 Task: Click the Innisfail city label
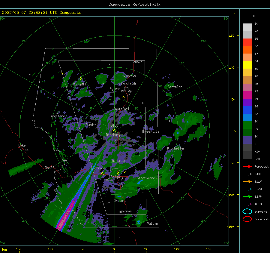click(121, 109)
